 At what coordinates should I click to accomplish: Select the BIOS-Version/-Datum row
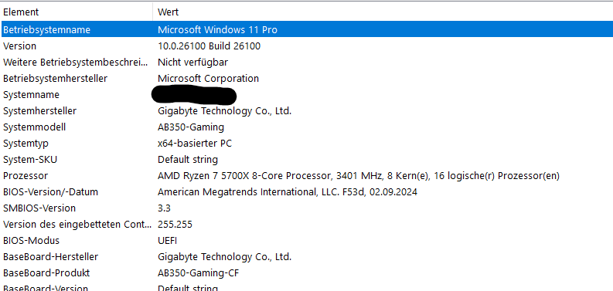(306, 191)
